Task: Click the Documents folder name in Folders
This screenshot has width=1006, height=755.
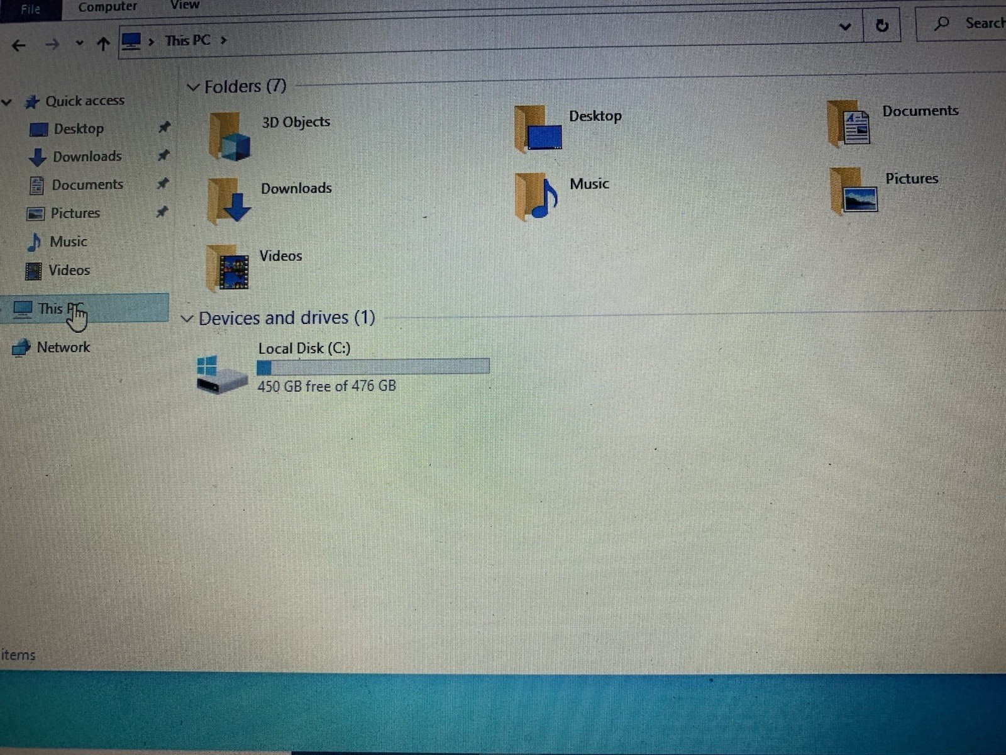Action: (x=920, y=111)
